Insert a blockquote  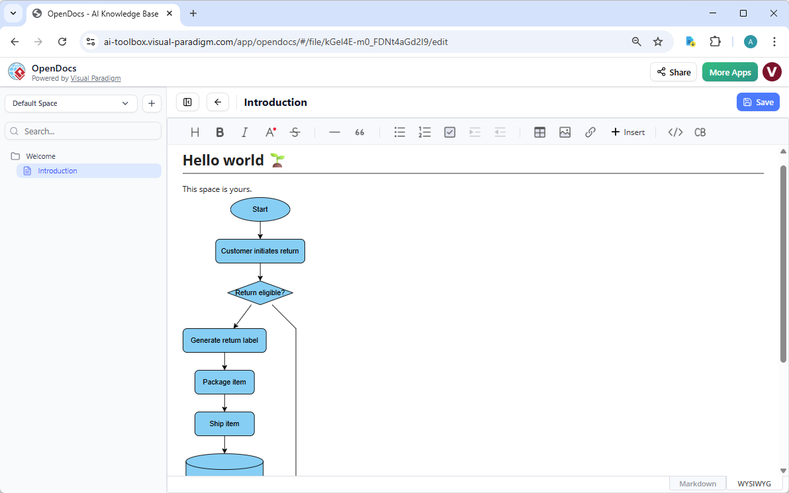[359, 132]
